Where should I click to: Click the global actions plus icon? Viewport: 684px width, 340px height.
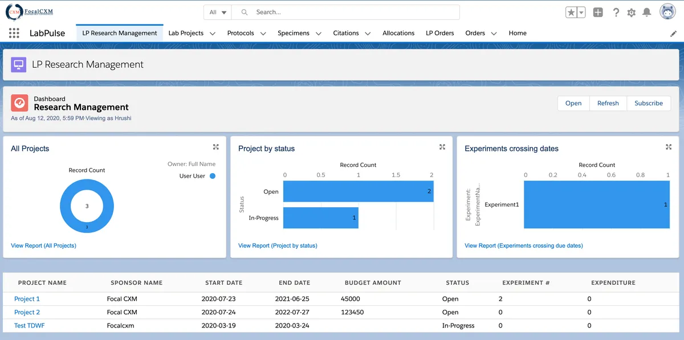[x=598, y=12]
